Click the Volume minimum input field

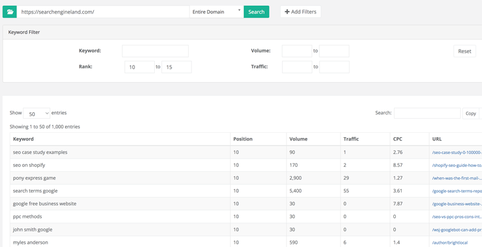coord(297,51)
